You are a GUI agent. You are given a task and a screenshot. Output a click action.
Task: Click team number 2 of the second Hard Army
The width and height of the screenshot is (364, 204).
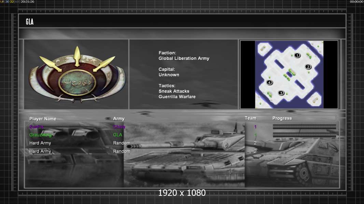point(255,151)
